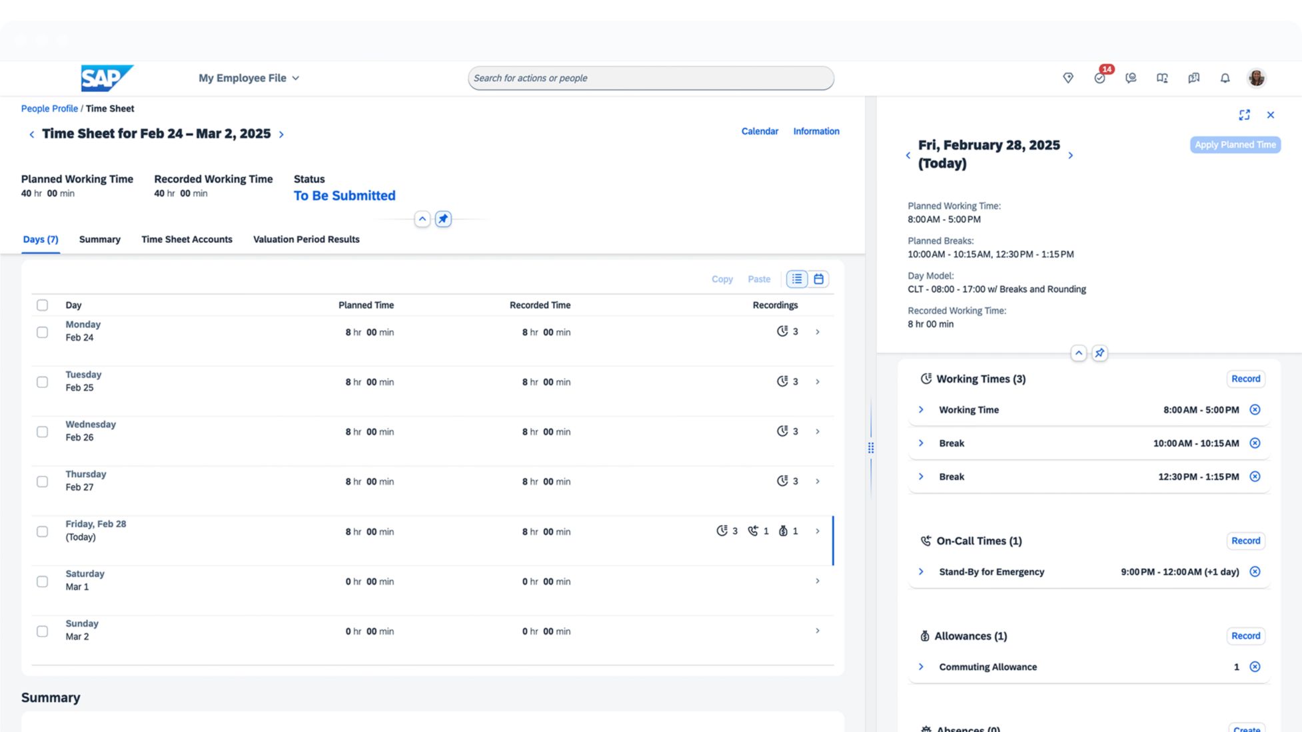The image size is (1302, 732).
Task: Click the panel splitter resize handle
Action: (x=871, y=448)
